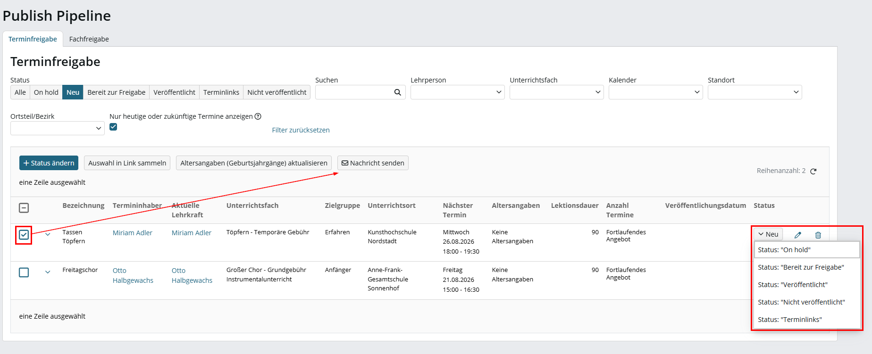
Task: Click "Anne-Frank-Gesamtschule Sonnenhof" cell
Action: (388, 279)
